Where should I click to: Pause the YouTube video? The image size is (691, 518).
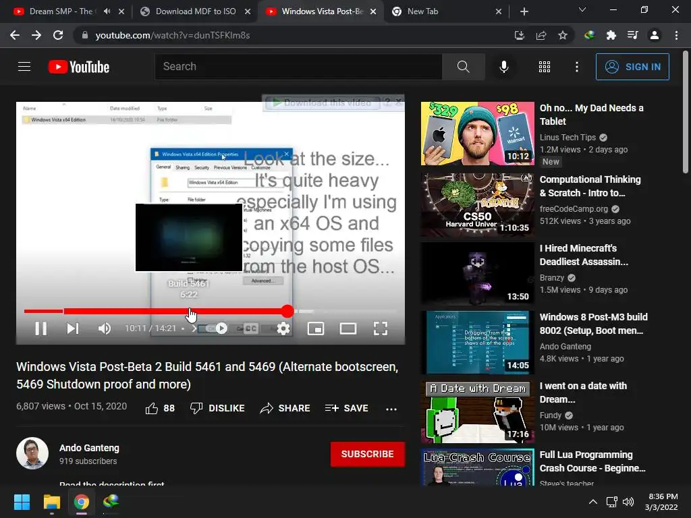coord(41,328)
